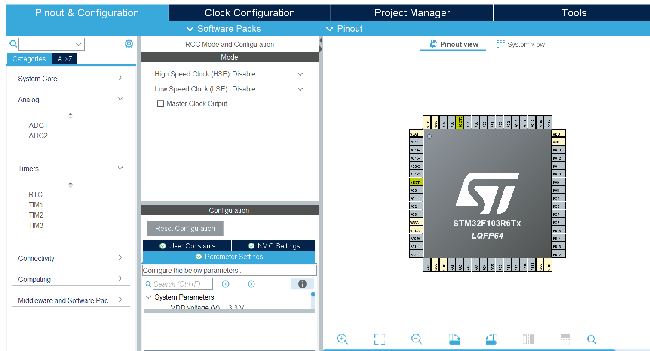Go to the next parameter search result

tap(251, 284)
